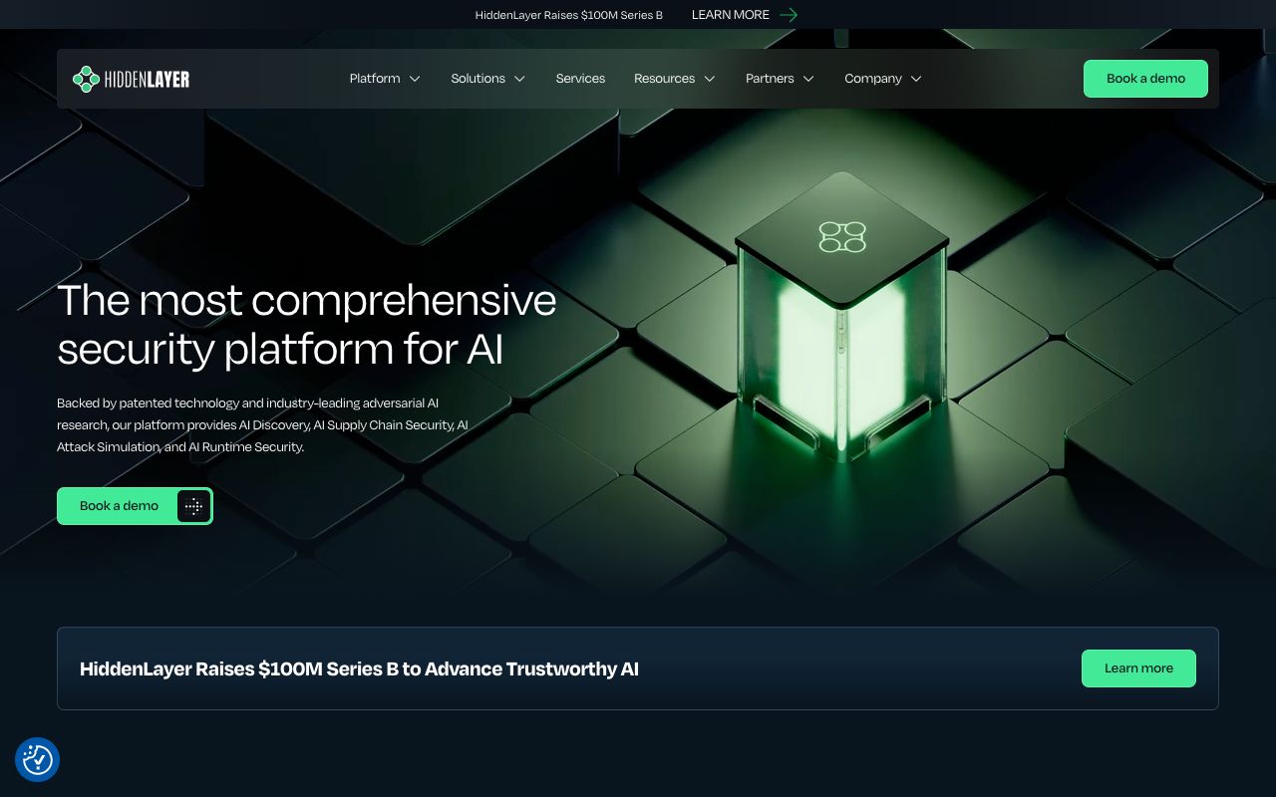Click LEARN MORE in the top announcement bar

point(731,15)
